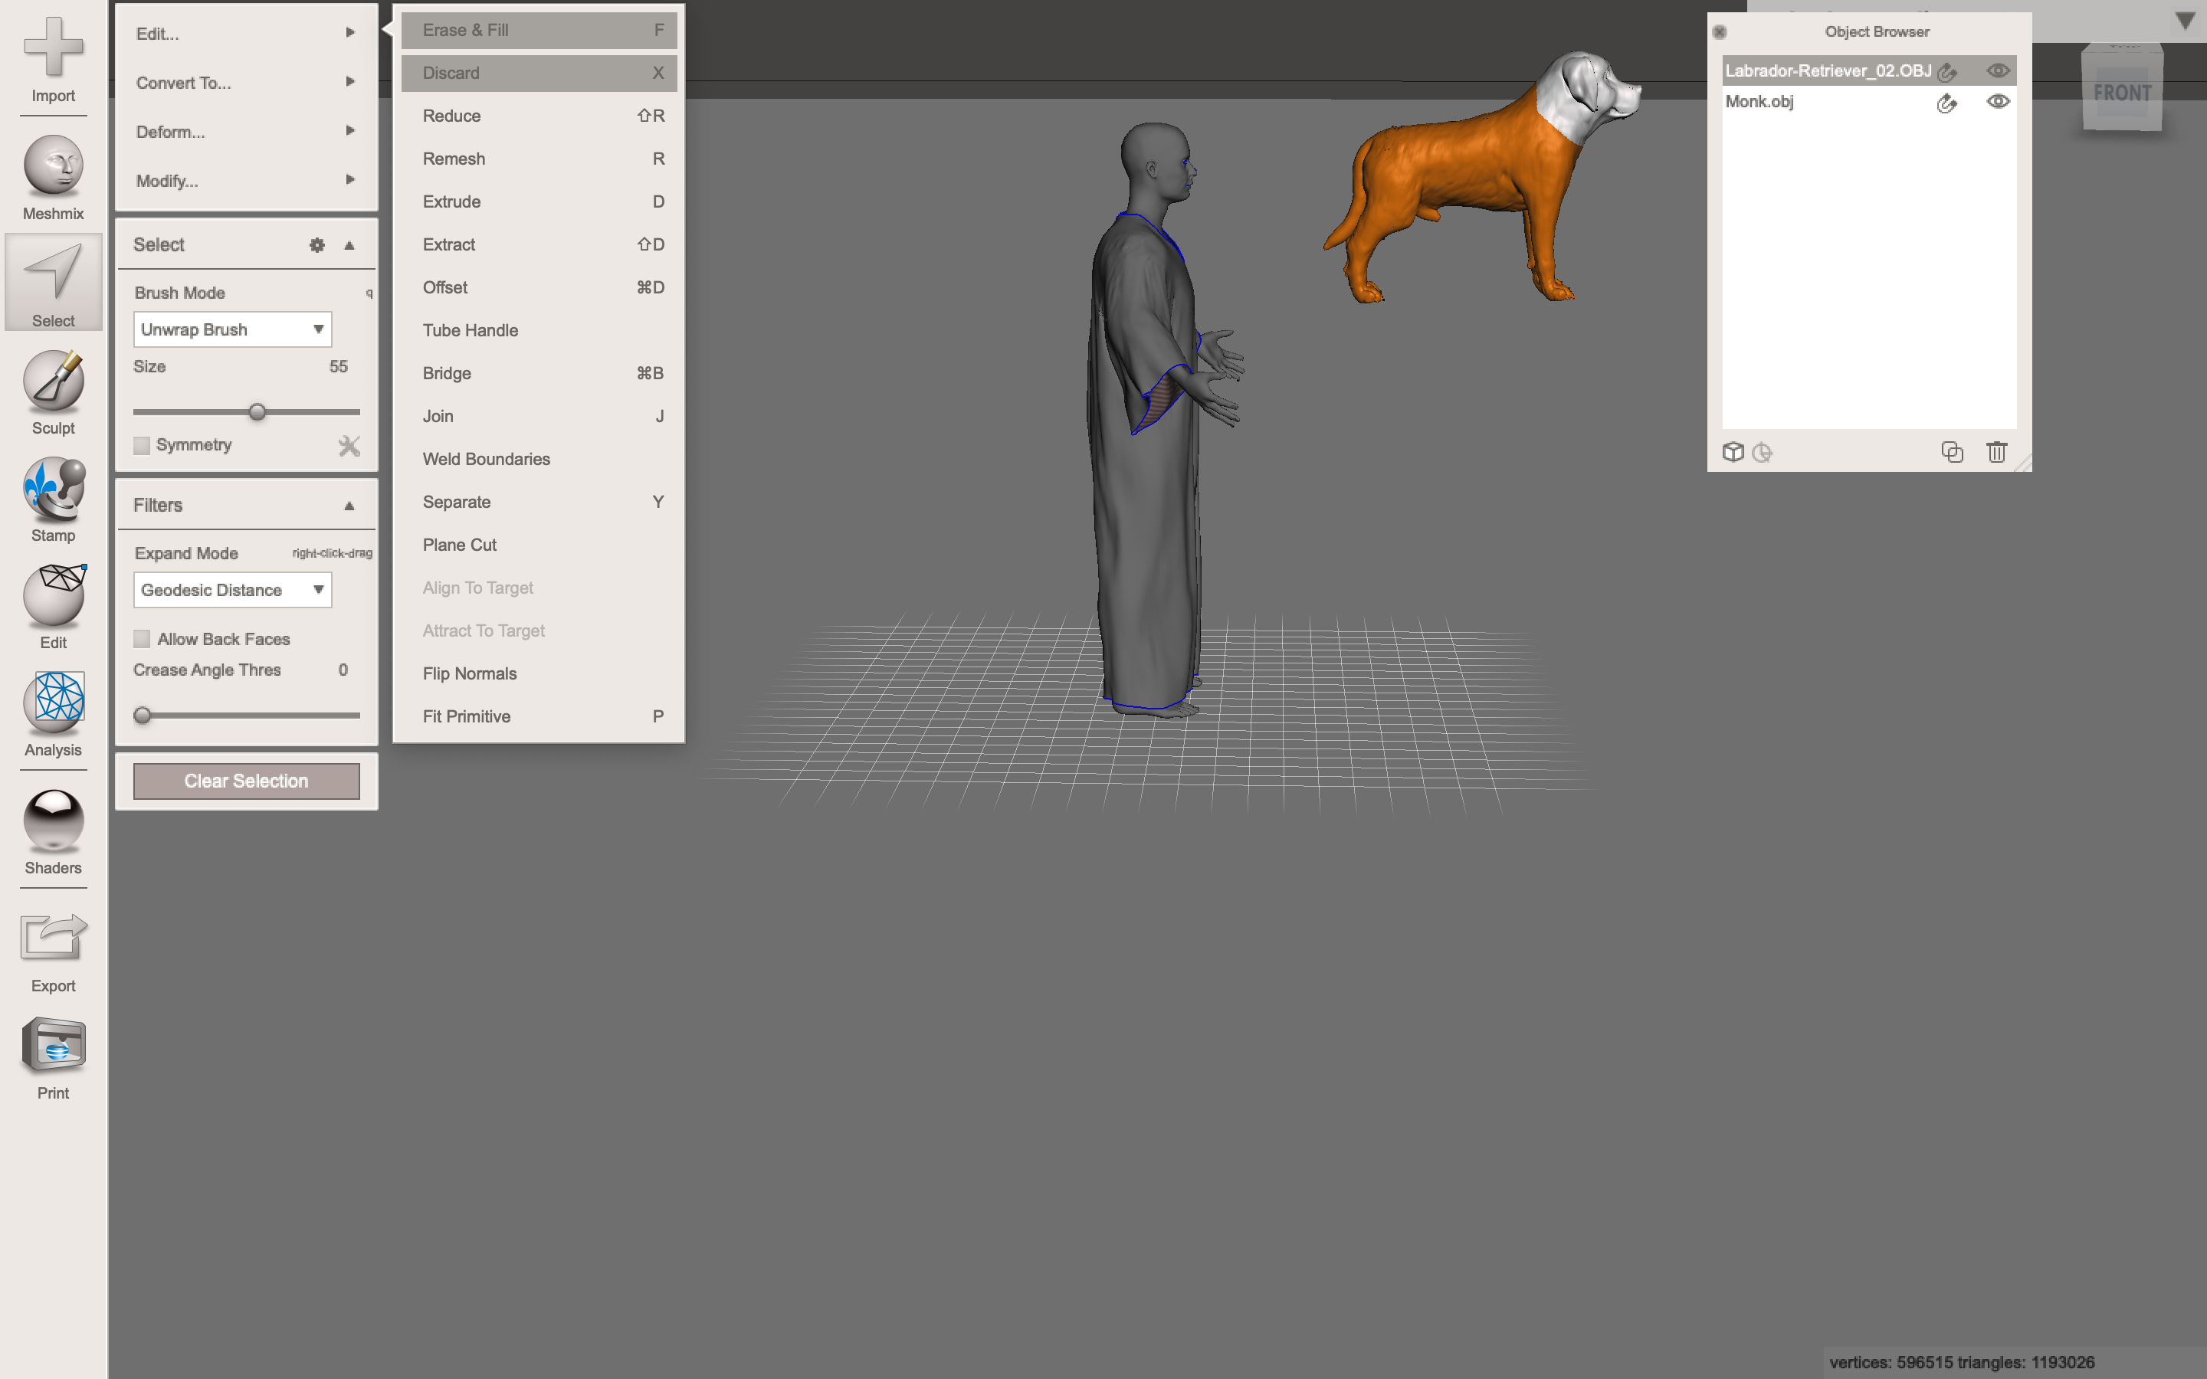Screen dimensions: 2207x1379
Task: Open the Select panel settings gear
Action: coord(316,244)
